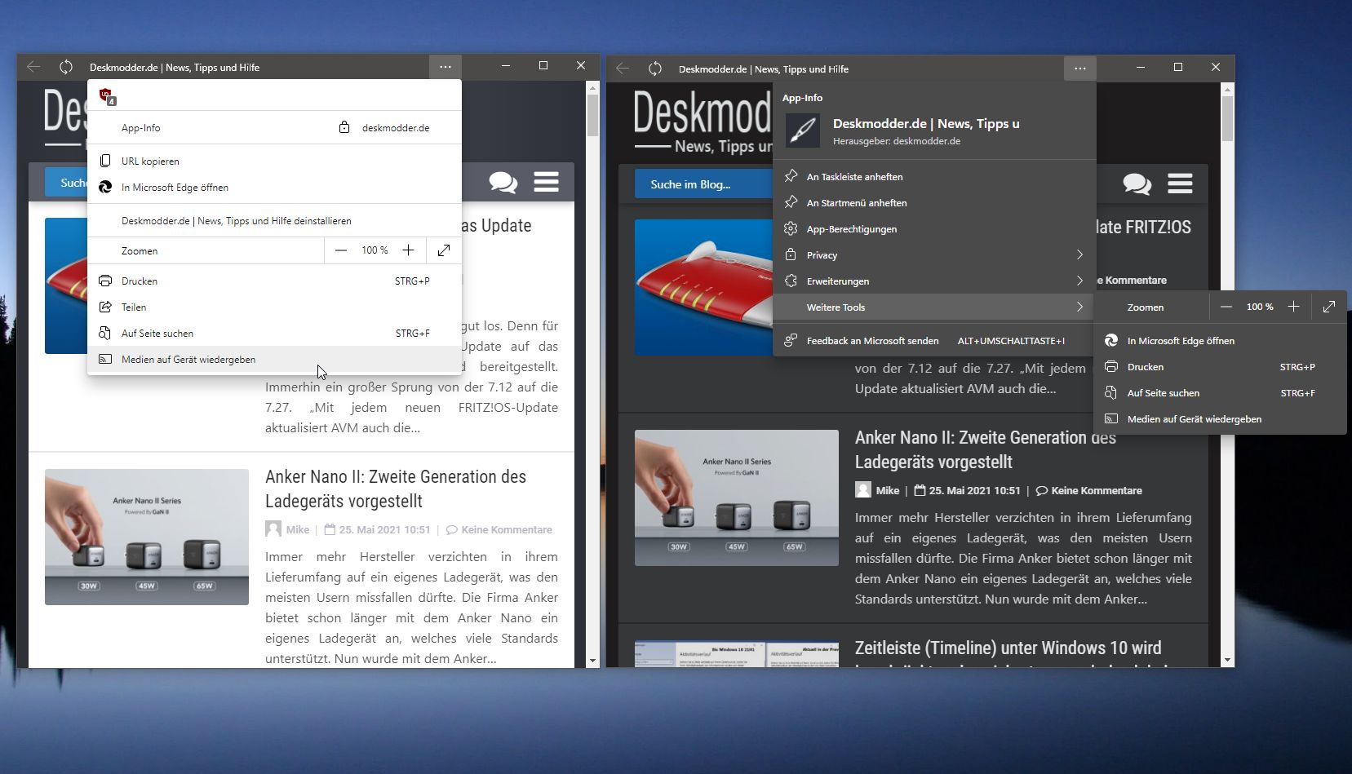Image resolution: width=1352 pixels, height=774 pixels.
Task: Uninstall via Deskmodder.de deinstallieren entry
Action: pos(274,220)
